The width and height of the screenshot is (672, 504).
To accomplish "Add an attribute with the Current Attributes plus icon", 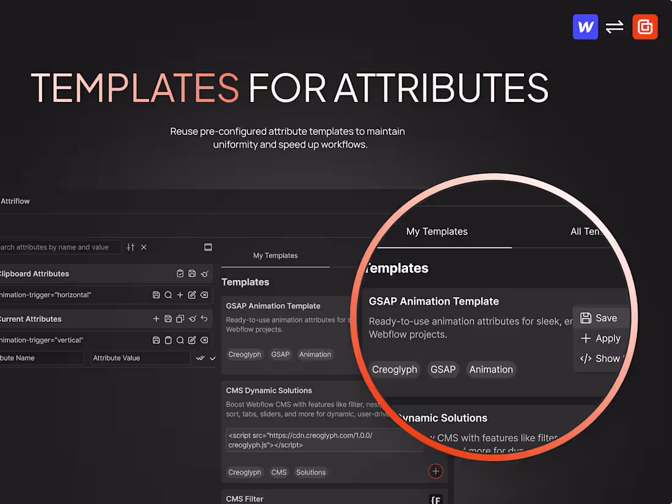I will point(156,319).
